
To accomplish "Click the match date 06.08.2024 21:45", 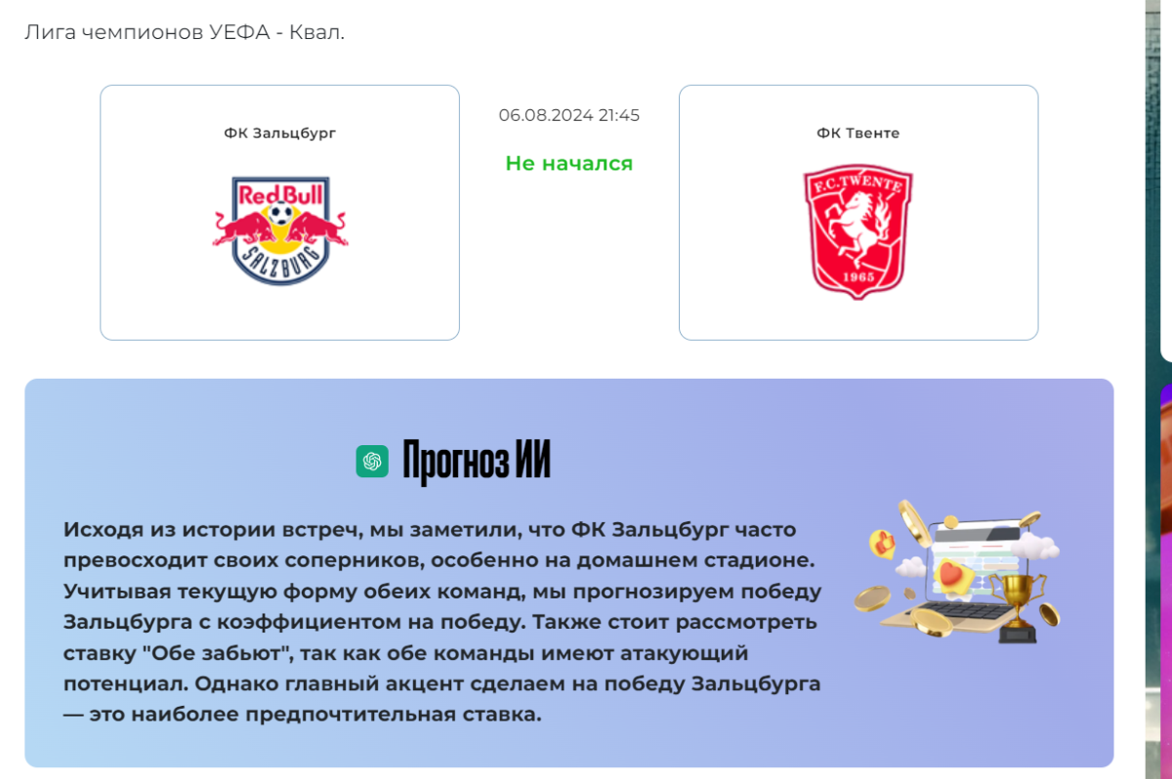I will 569,114.
